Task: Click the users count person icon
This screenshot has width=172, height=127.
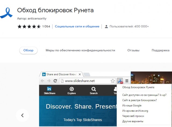Action: (106, 27)
